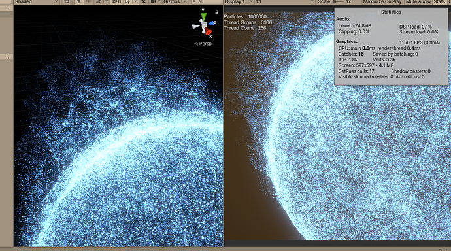The height and width of the screenshot is (251, 451).
Task: Toggle the Mute Audio option
Action: tap(418, 1)
